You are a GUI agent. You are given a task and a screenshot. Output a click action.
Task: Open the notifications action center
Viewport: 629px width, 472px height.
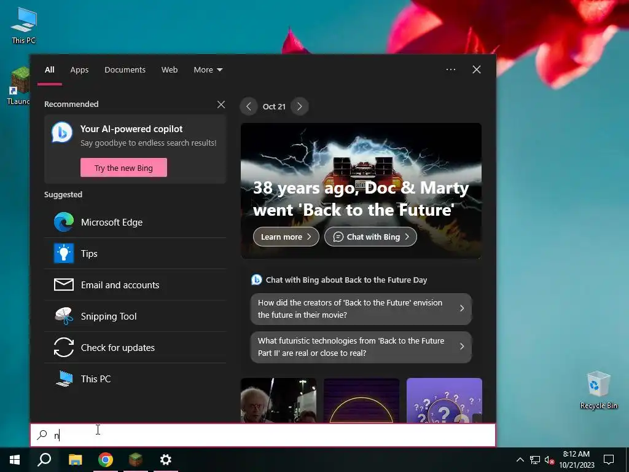609,460
